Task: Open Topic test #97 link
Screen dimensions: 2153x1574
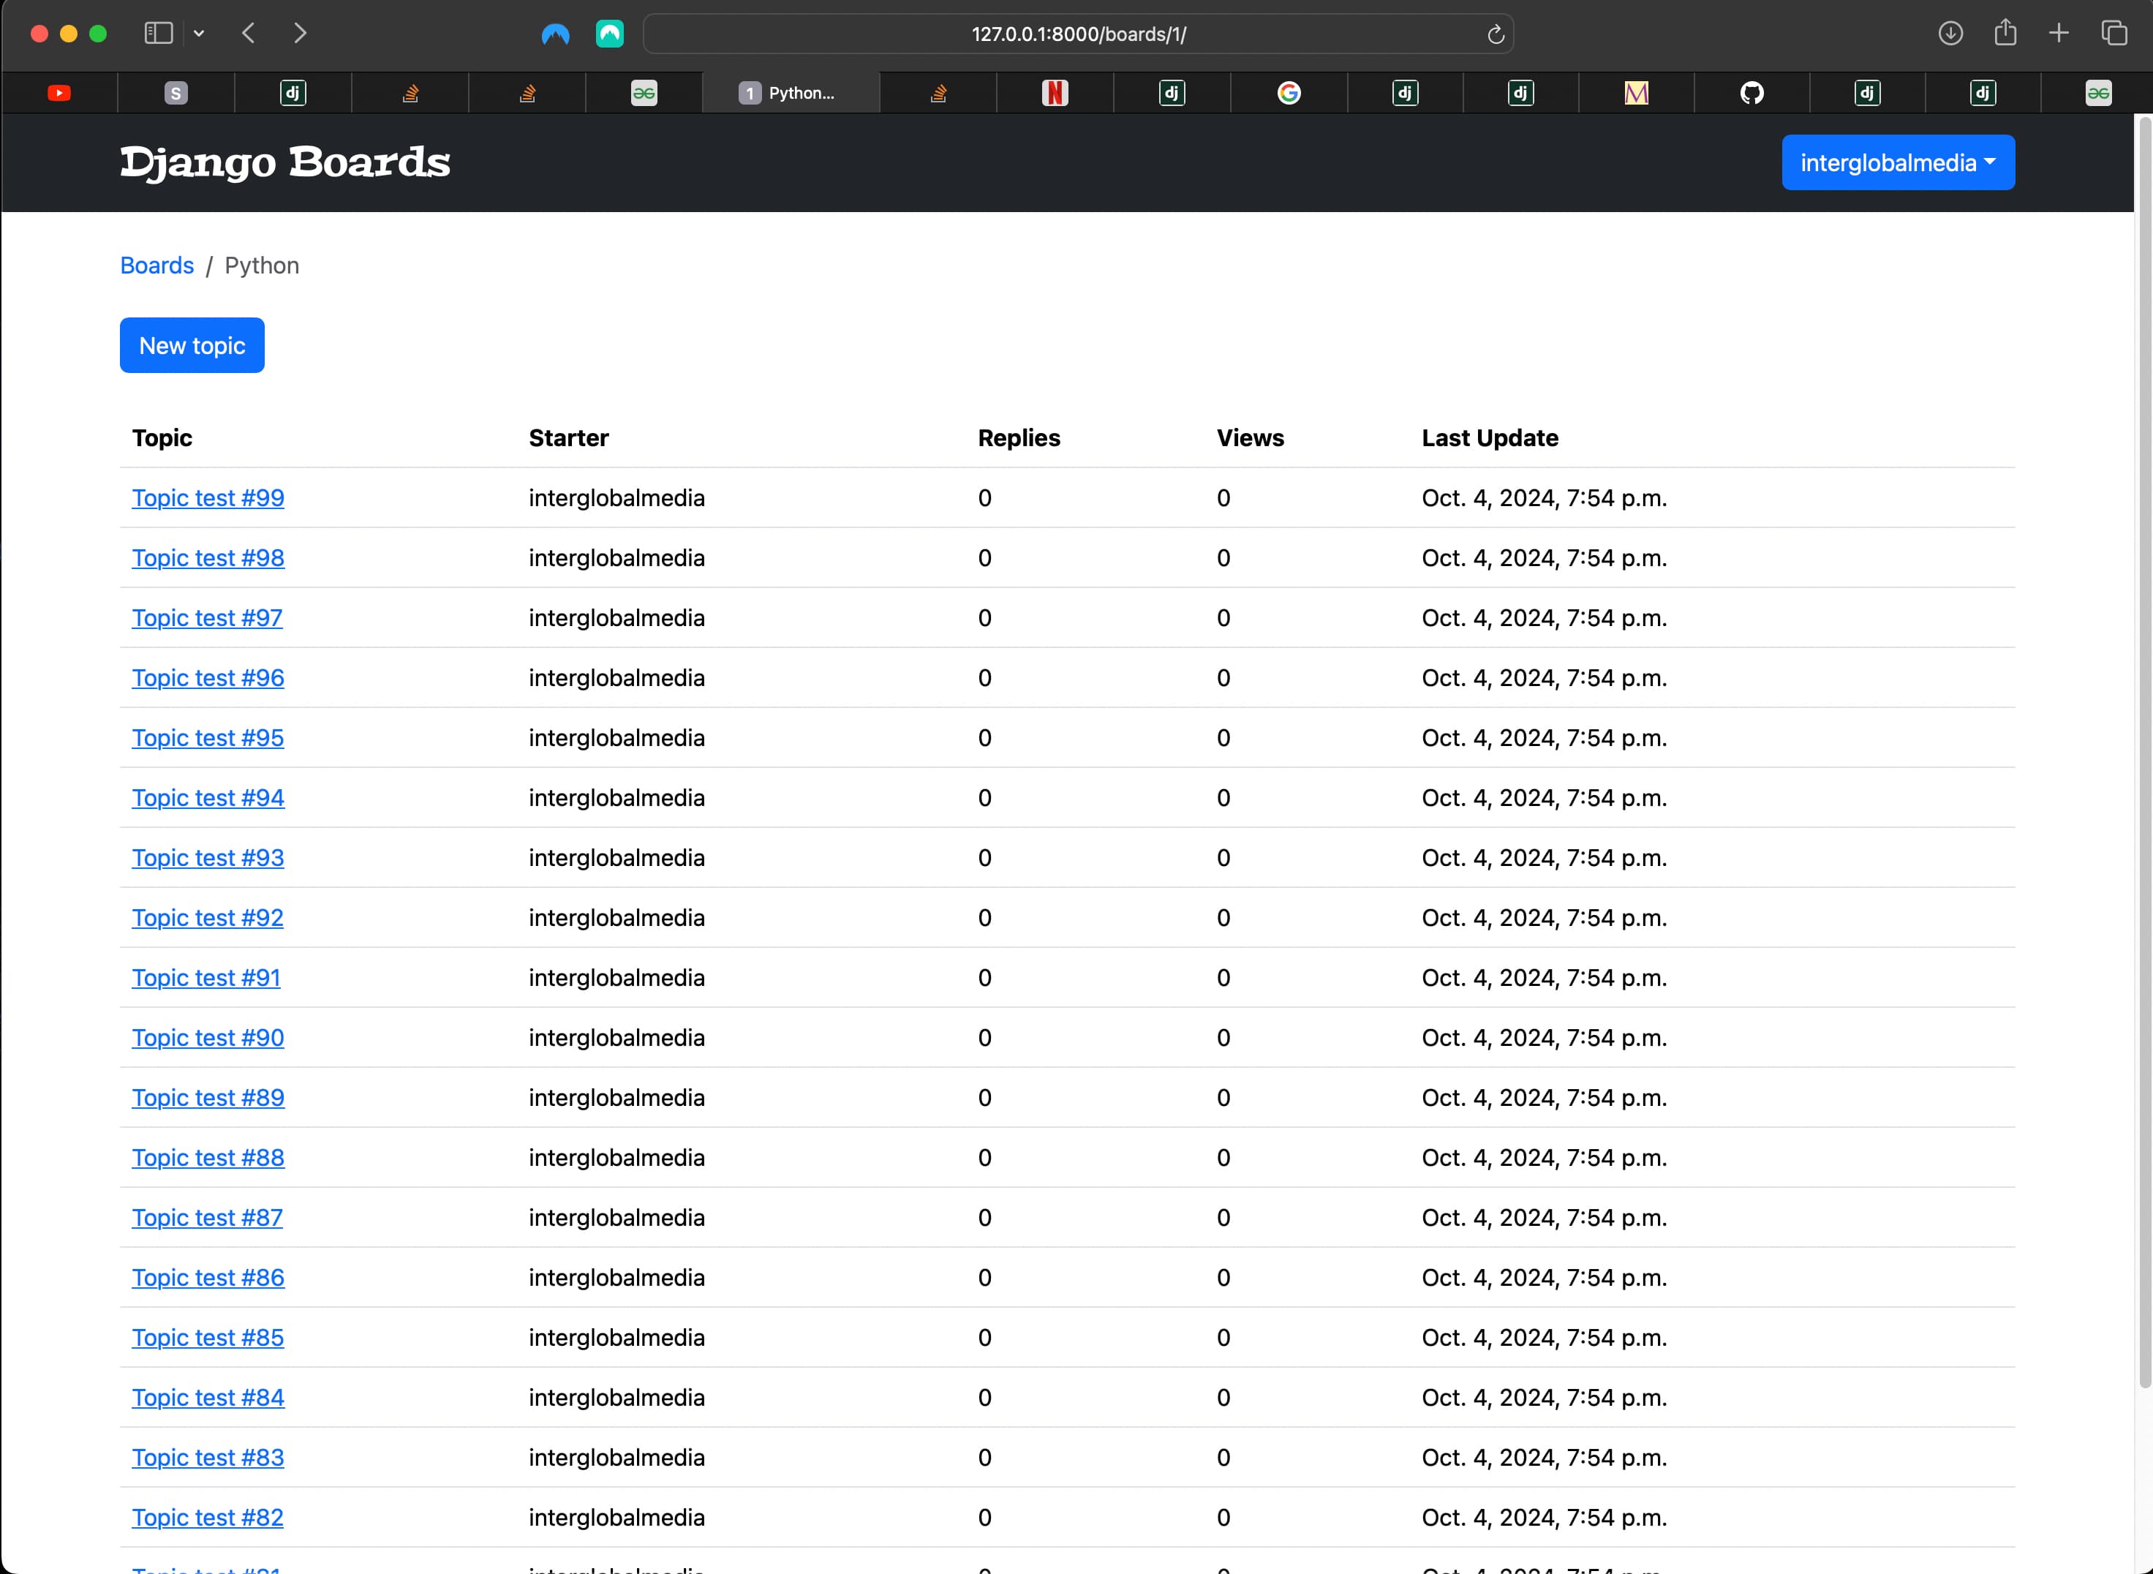Action: pyautogui.click(x=207, y=618)
